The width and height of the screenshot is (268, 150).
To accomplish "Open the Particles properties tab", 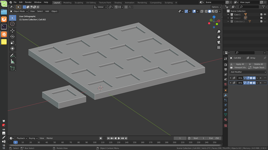I will pos(226,100).
